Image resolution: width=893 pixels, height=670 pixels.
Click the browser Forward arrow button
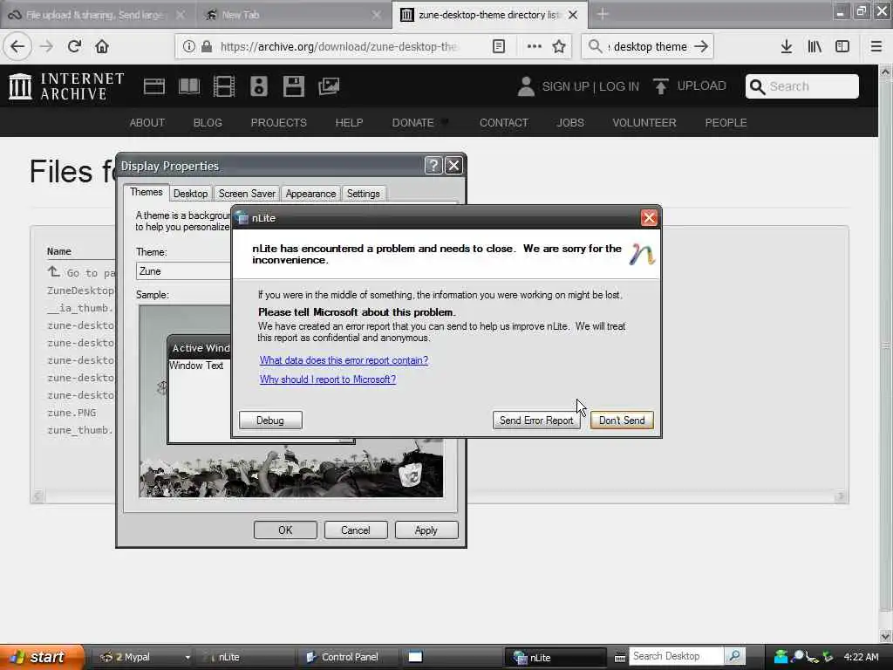click(x=46, y=46)
